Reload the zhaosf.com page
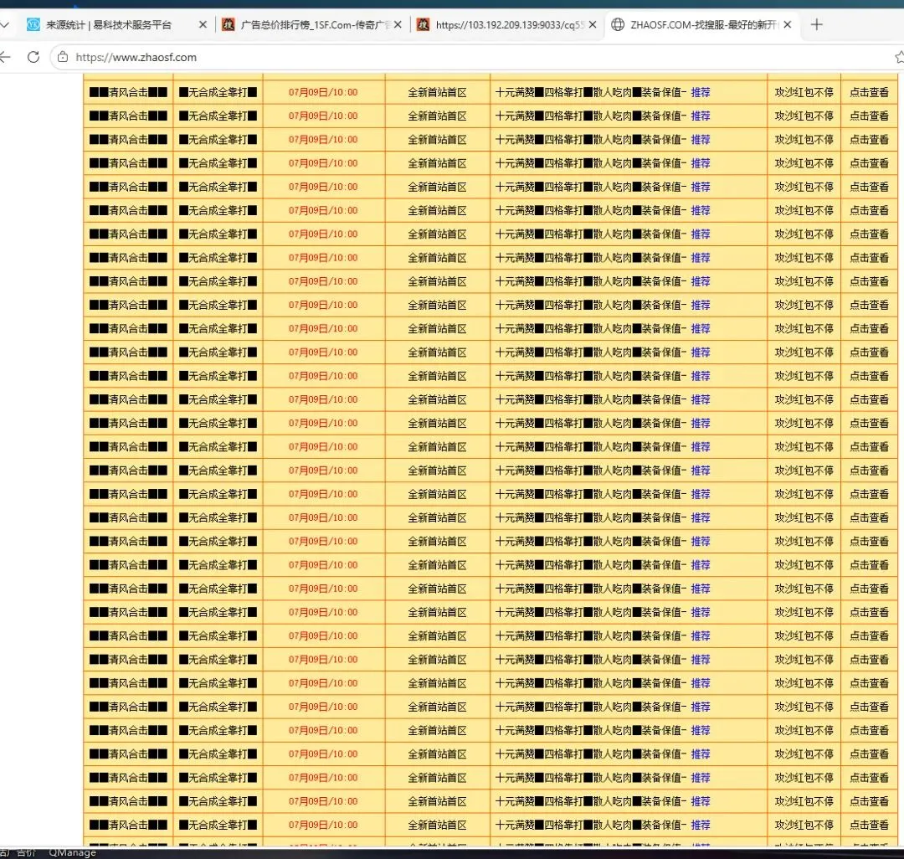904x859 pixels. coord(33,57)
